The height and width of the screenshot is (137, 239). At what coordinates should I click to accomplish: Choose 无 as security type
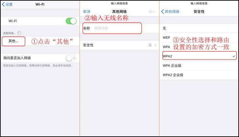pos(199,28)
